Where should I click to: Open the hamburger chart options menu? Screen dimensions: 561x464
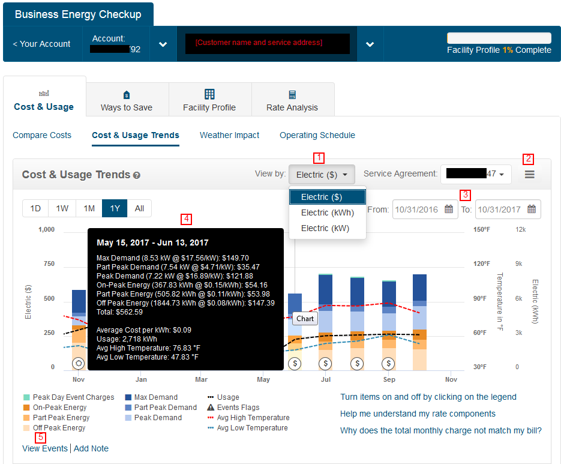pos(529,175)
